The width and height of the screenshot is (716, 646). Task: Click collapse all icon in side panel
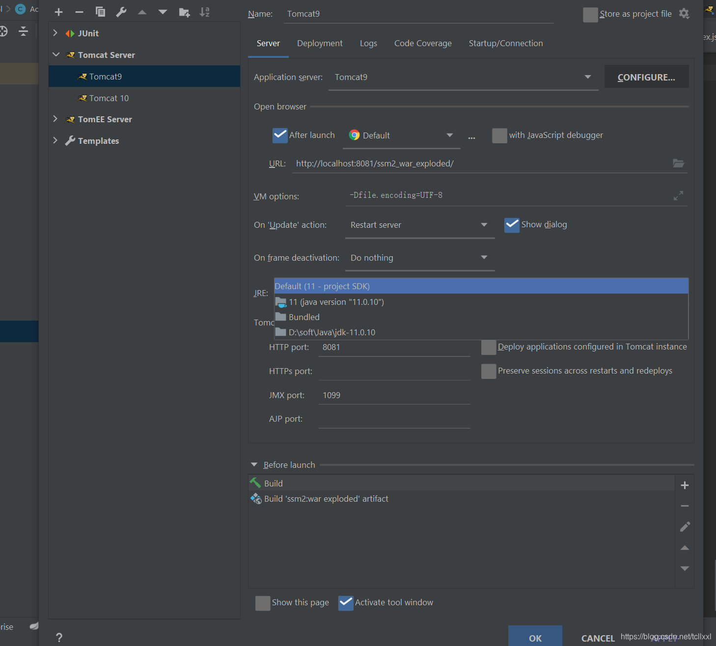click(x=23, y=32)
